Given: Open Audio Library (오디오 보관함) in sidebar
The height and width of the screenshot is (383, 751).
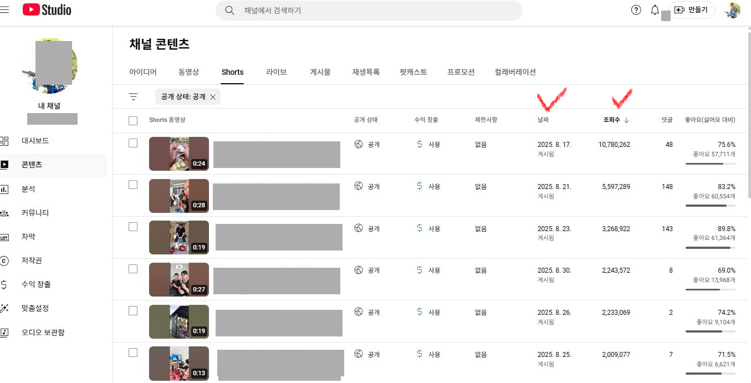Looking at the screenshot, I should coord(43,333).
